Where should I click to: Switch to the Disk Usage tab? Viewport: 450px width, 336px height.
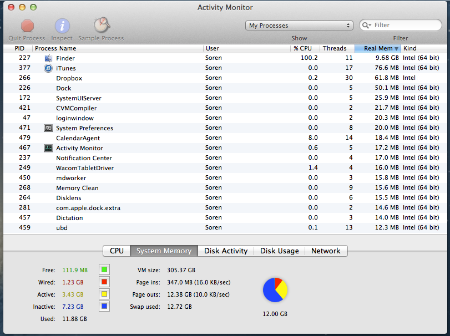coord(279,251)
